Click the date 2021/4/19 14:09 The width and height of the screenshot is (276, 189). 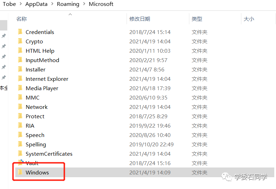pos(150,172)
